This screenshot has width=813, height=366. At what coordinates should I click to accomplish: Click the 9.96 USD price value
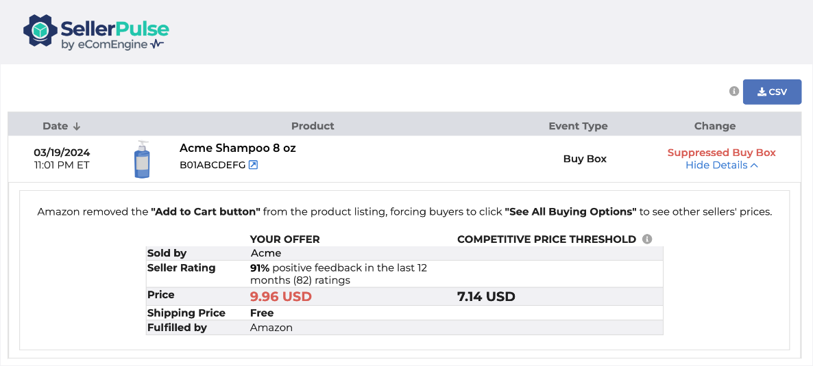[x=281, y=296]
